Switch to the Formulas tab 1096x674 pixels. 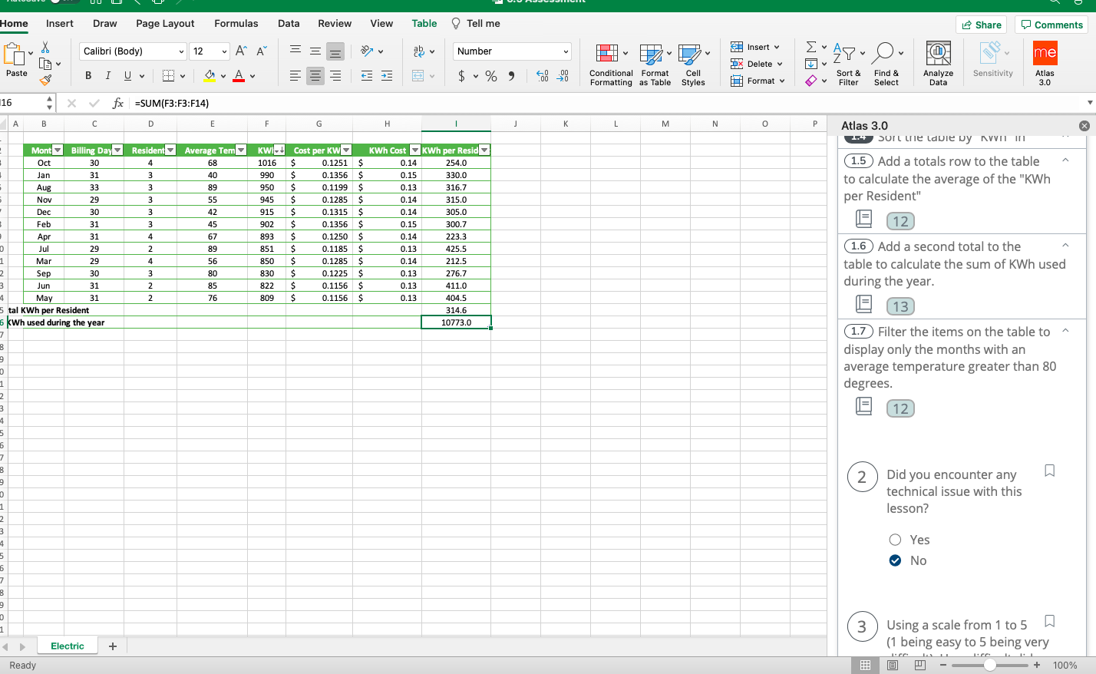pos(236,24)
